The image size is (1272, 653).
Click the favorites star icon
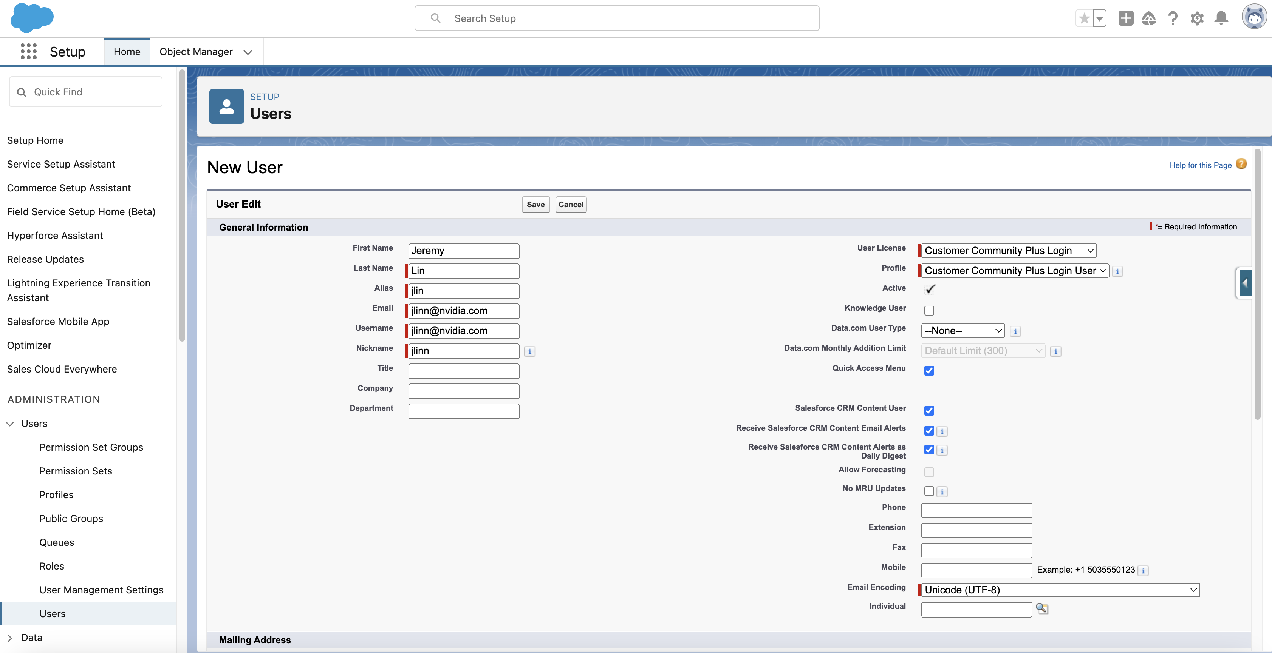(1084, 18)
